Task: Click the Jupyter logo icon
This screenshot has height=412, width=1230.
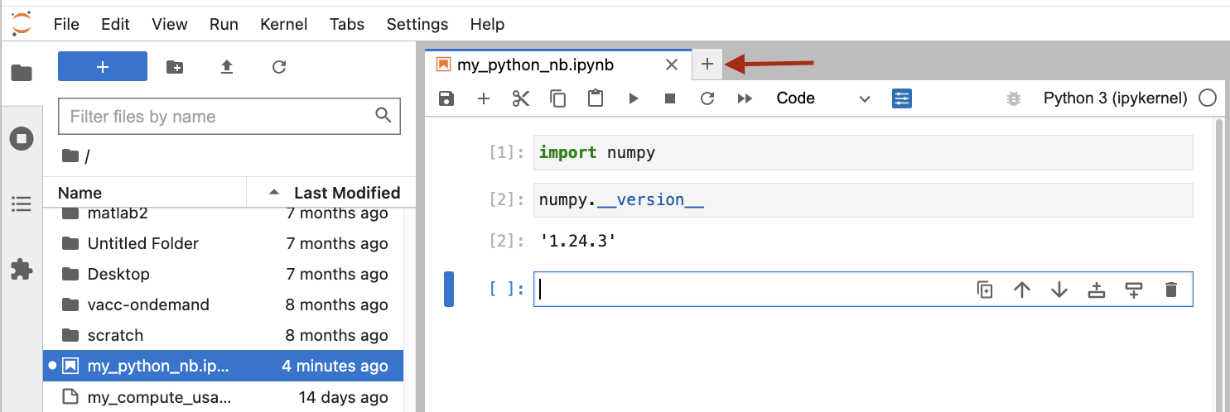Action: [22, 24]
